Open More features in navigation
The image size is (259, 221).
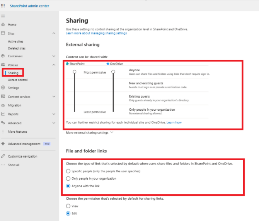point(17,132)
